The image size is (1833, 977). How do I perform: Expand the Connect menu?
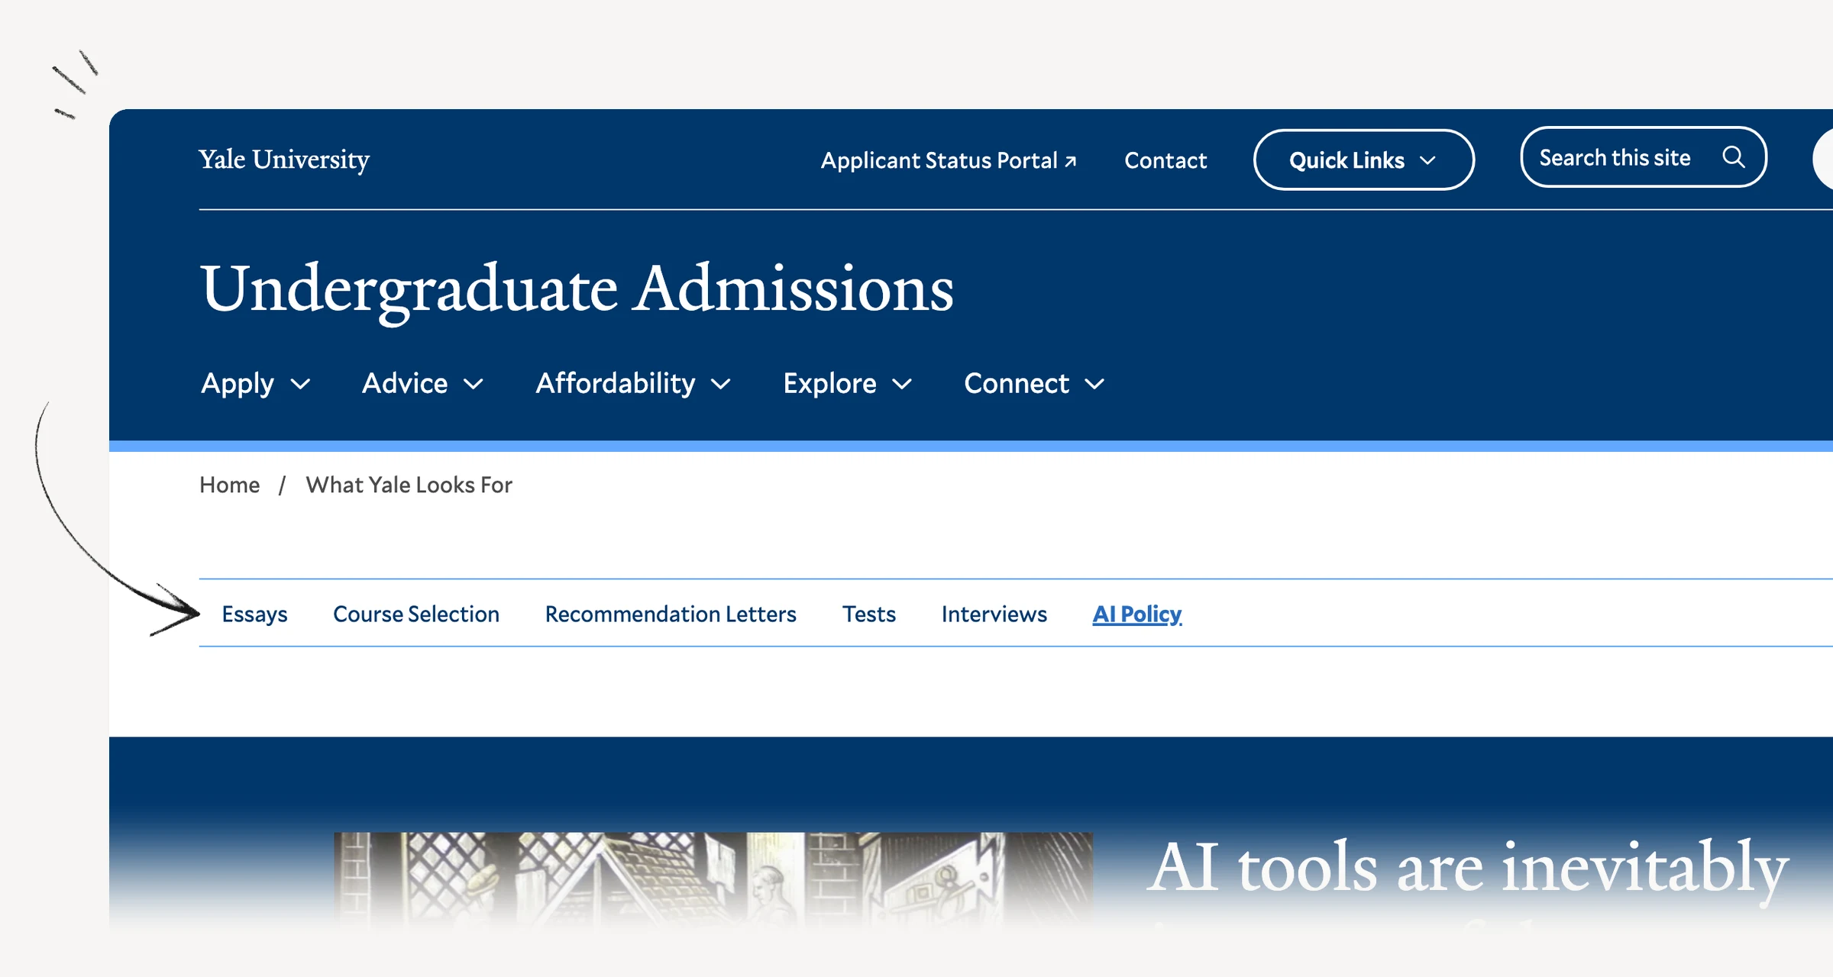pyautogui.click(x=1034, y=383)
